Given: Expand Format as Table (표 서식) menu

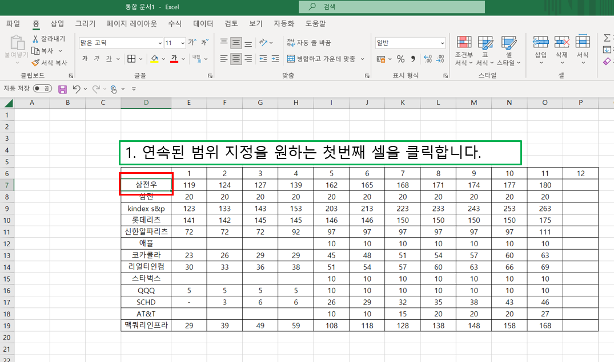Looking at the screenshot, I should click(485, 51).
